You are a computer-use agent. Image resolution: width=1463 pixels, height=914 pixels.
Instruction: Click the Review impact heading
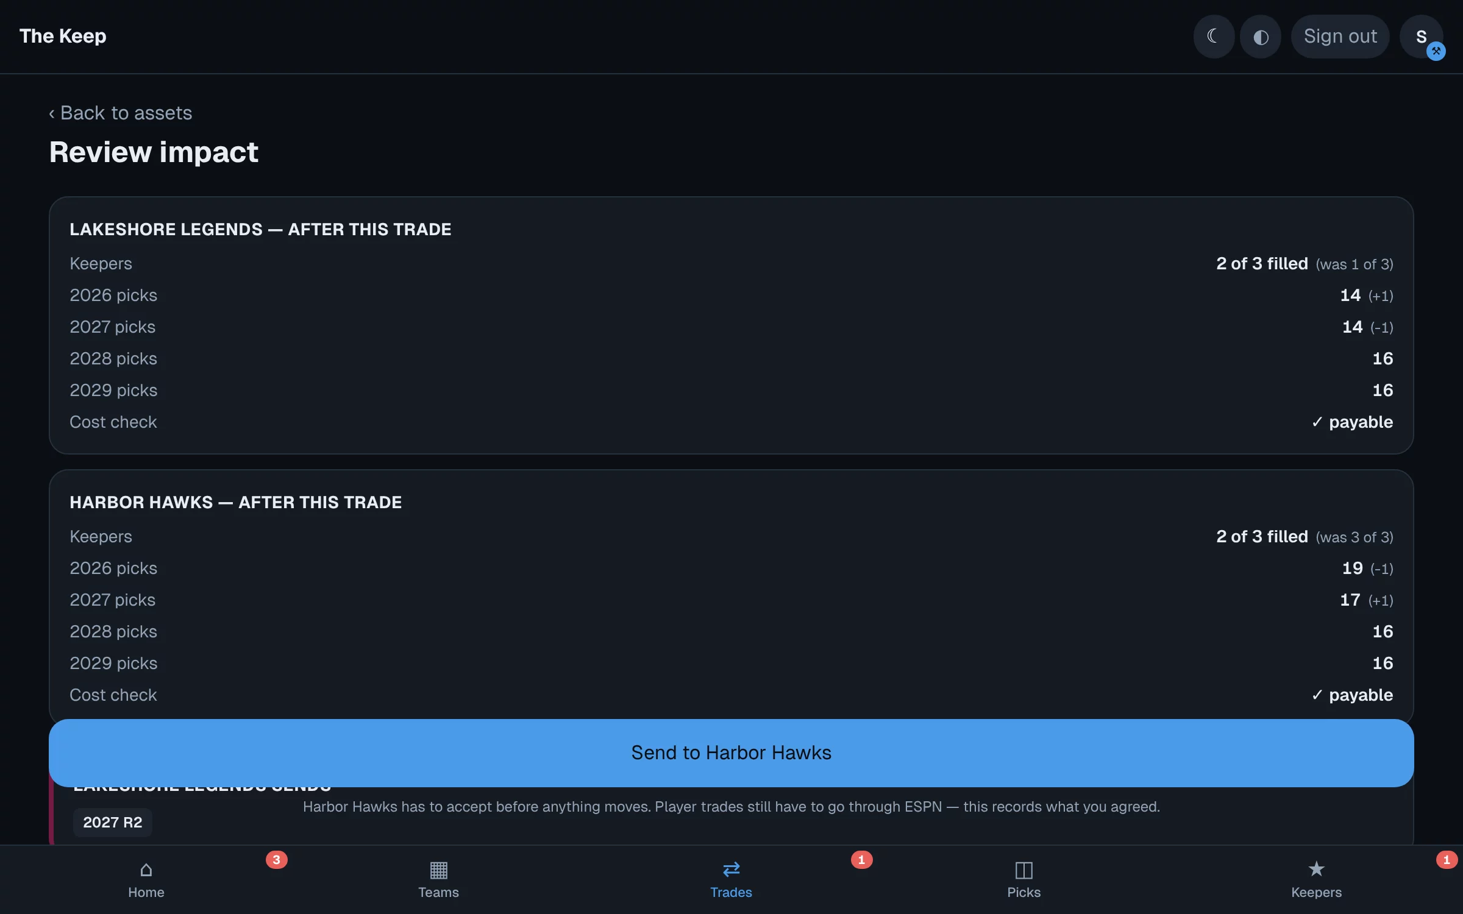click(154, 152)
